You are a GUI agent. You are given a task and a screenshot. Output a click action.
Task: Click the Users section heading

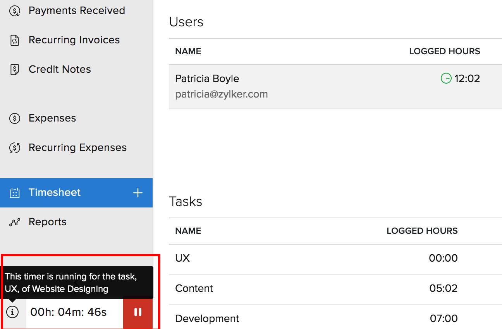tap(186, 22)
